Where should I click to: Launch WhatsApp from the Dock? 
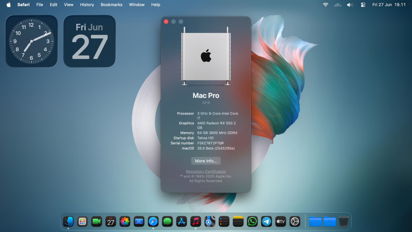[x=252, y=221]
